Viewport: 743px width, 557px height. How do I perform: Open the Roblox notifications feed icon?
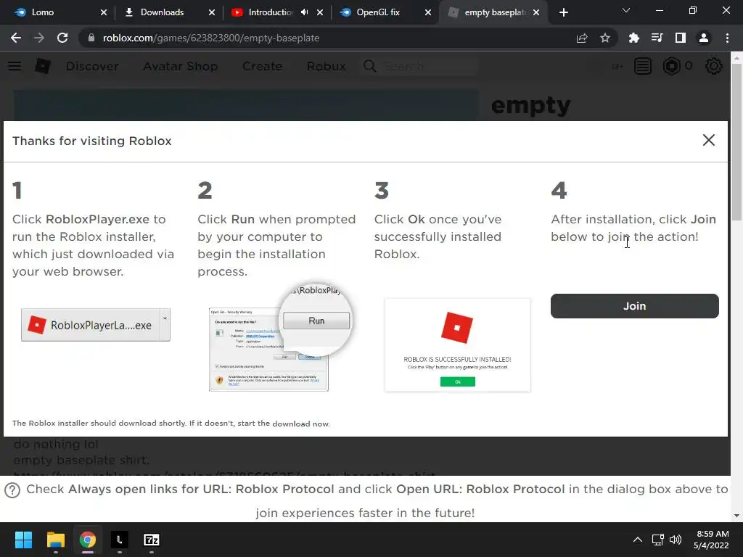coord(643,66)
